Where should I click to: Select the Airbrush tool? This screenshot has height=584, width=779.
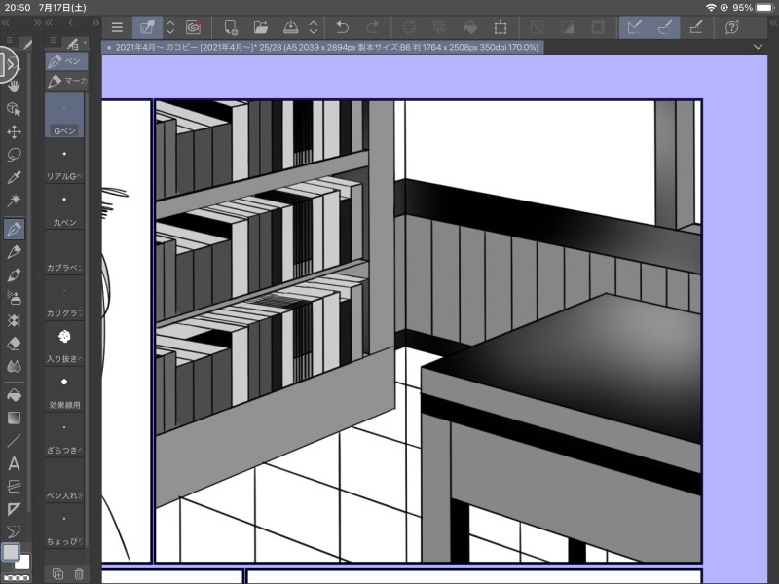14,298
